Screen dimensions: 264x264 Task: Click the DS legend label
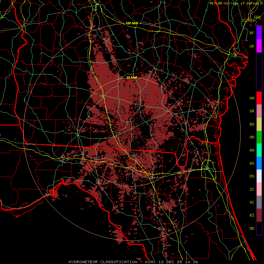252,176
